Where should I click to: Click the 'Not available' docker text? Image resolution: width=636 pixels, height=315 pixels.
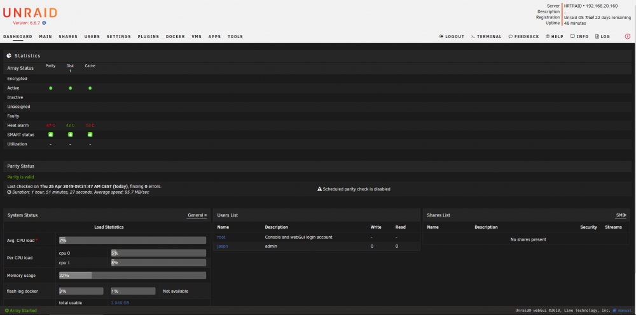pos(176,291)
